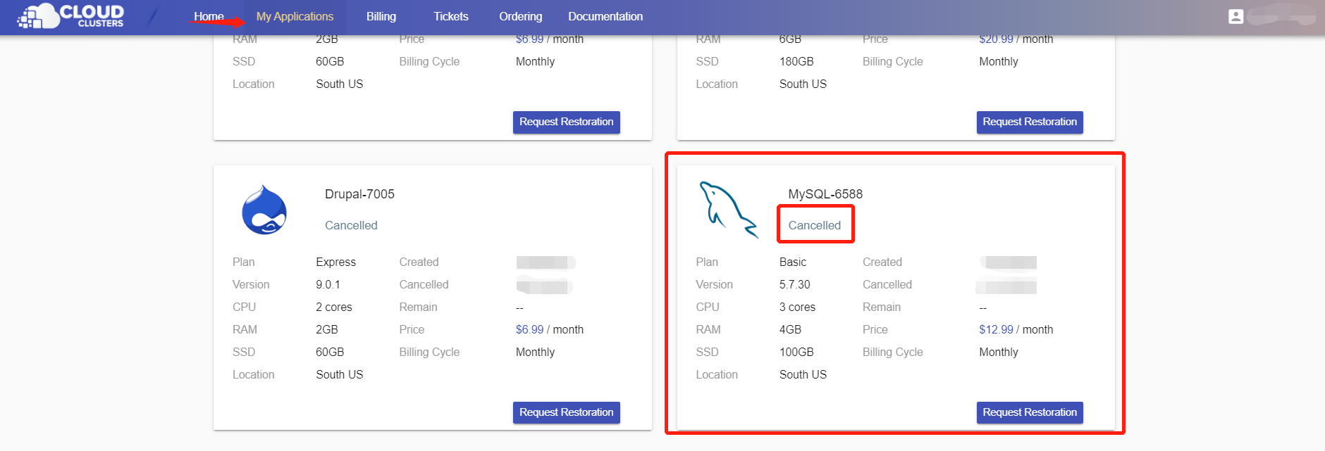
Task: Click the 2 cores CPU value
Action: click(334, 307)
